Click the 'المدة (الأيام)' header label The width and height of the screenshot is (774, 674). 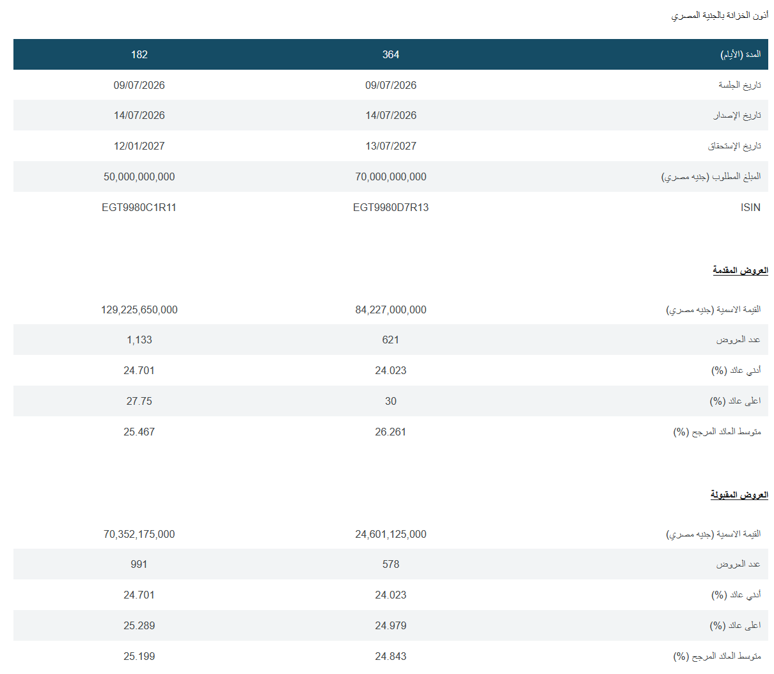pos(741,54)
